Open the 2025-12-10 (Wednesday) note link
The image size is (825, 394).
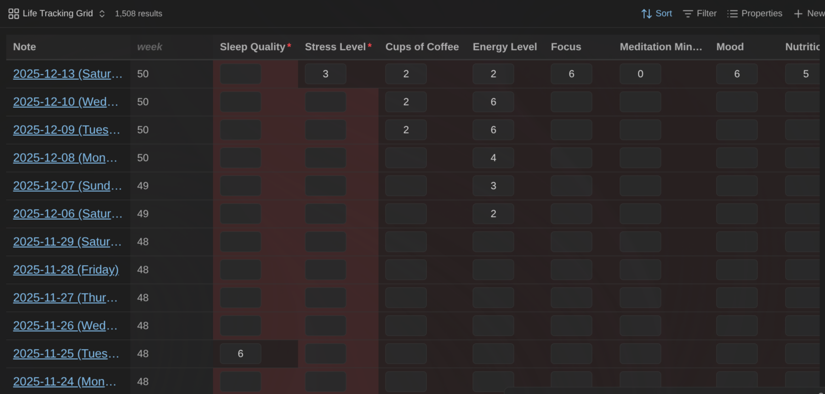point(66,102)
